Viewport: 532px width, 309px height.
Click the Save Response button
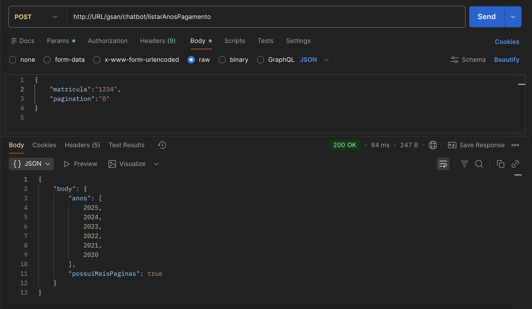coord(476,145)
